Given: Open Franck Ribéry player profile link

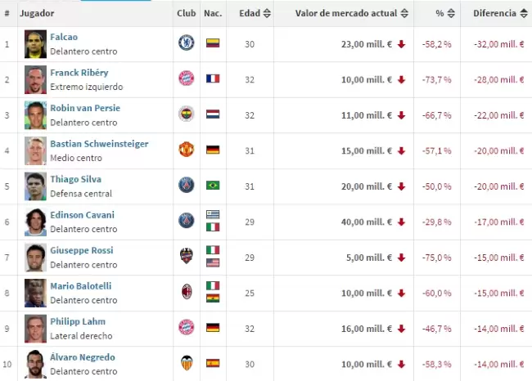Looking at the screenshot, I should [x=79, y=73].
